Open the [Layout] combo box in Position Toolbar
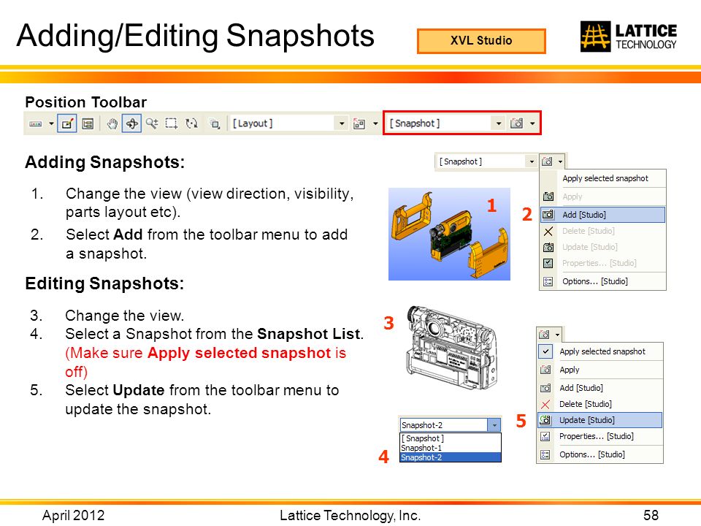 (288, 123)
